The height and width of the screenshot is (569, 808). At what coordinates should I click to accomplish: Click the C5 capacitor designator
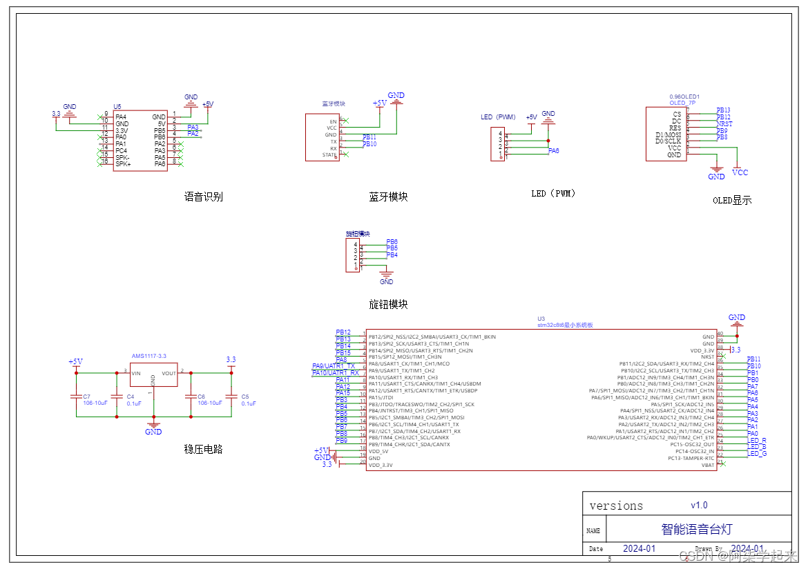click(245, 397)
